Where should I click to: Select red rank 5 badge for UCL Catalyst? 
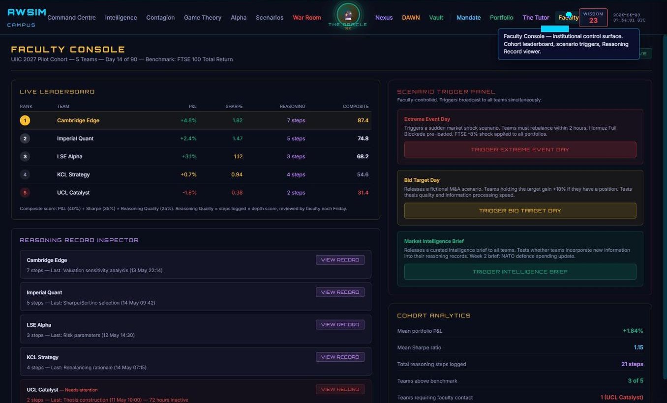coord(25,193)
